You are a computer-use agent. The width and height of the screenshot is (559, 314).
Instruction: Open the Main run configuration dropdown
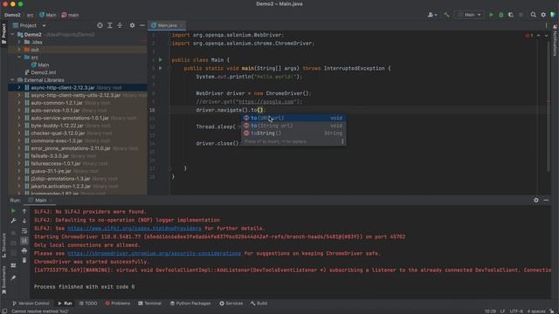click(x=469, y=15)
